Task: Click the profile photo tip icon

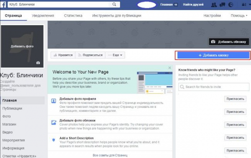Action: click(54, 101)
